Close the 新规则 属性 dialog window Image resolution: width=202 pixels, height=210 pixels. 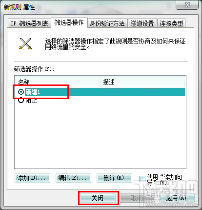tap(187, 5)
